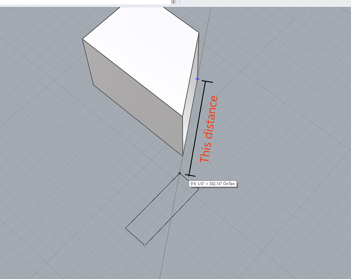Toggle the OnTan snap constraint in the tooltip

[229, 183]
